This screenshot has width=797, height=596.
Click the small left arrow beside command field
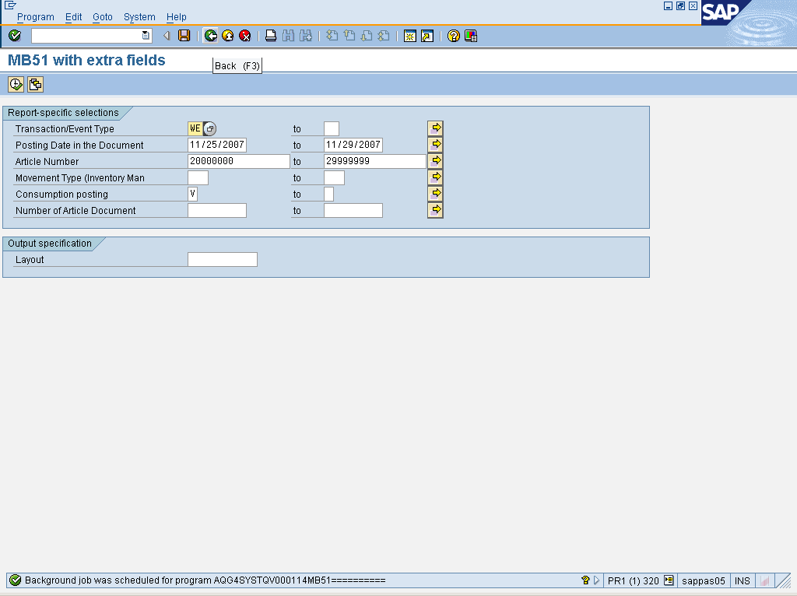167,36
